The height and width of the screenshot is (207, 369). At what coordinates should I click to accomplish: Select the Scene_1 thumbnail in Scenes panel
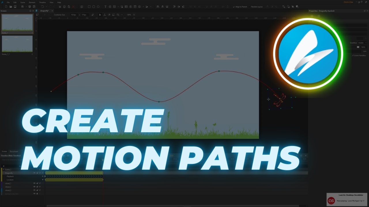17,23
